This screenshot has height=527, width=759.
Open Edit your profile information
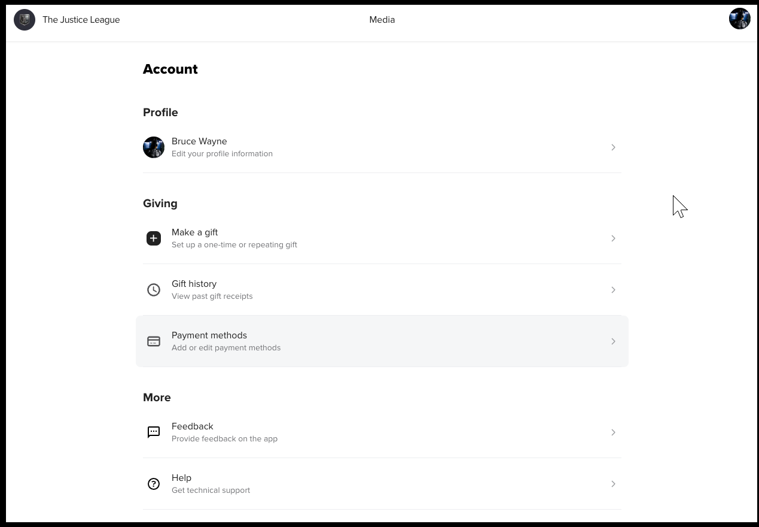coord(222,154)
